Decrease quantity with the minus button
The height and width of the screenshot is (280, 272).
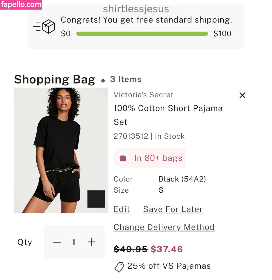click(57, 242)
